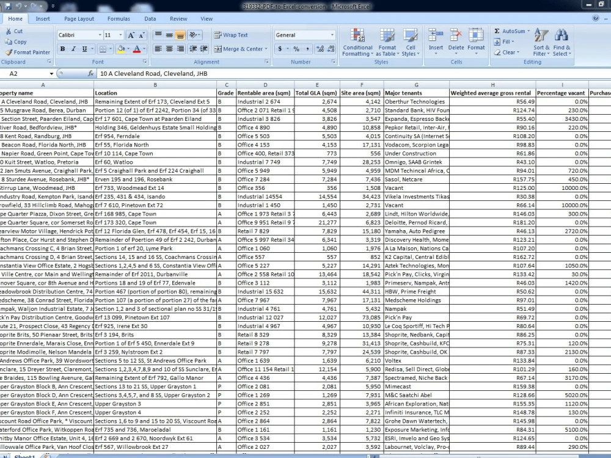Apply the Accounting currency format
611x458 pixels.
[x=280, y=49]
